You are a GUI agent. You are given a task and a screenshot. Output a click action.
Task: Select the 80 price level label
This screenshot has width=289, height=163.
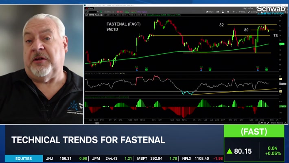tap(246, 30)
